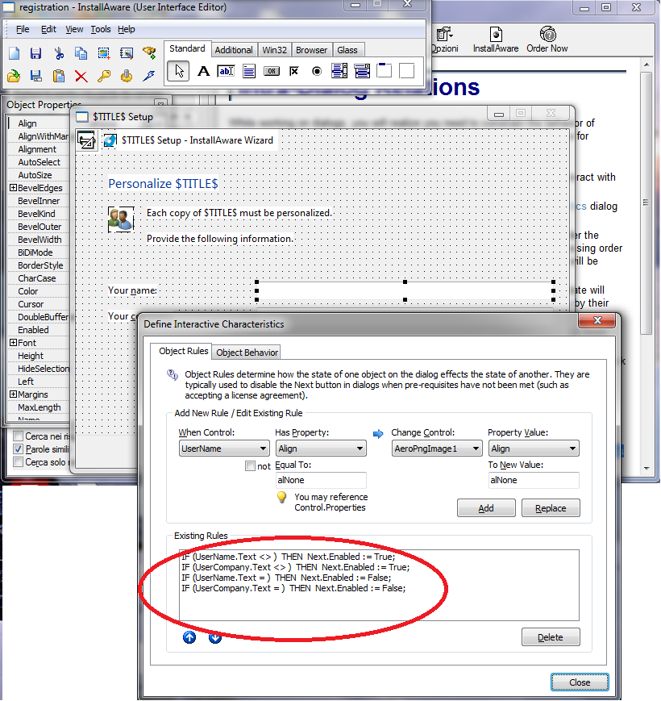The image size is (661, 701).
Task: Switch to the Object Behavior tab
Action: click(x=247, y=353)
